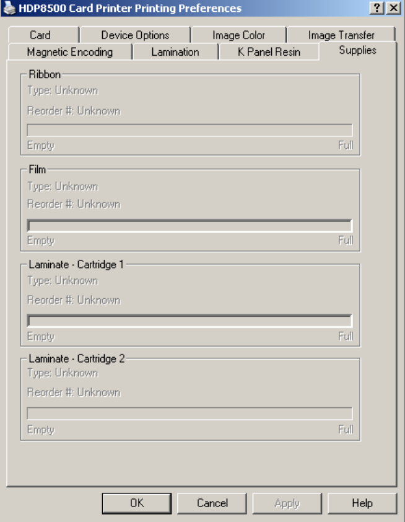Click the Laminate Cartridge 2 level bar
This screenshot has height=522, width=405.
pos(189,414)
